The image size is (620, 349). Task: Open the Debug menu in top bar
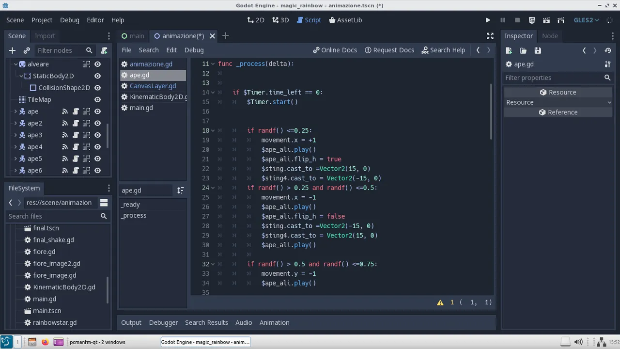click(x=69, y=20)
